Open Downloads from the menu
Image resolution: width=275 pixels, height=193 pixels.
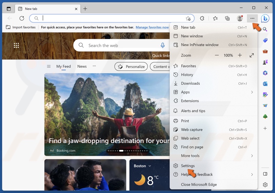tap(214, 83)
